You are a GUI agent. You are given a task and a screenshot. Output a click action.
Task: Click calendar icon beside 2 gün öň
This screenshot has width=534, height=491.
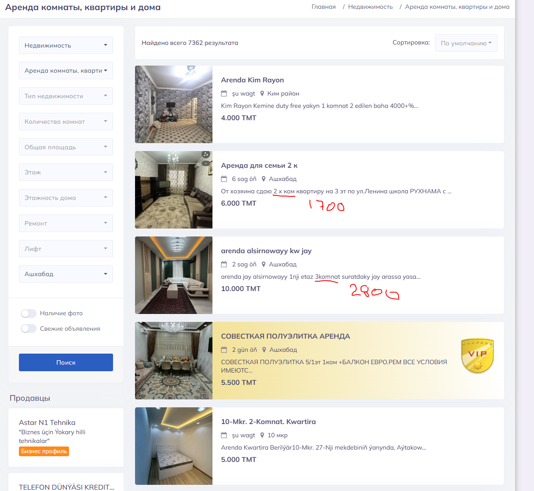click(224, 350)
